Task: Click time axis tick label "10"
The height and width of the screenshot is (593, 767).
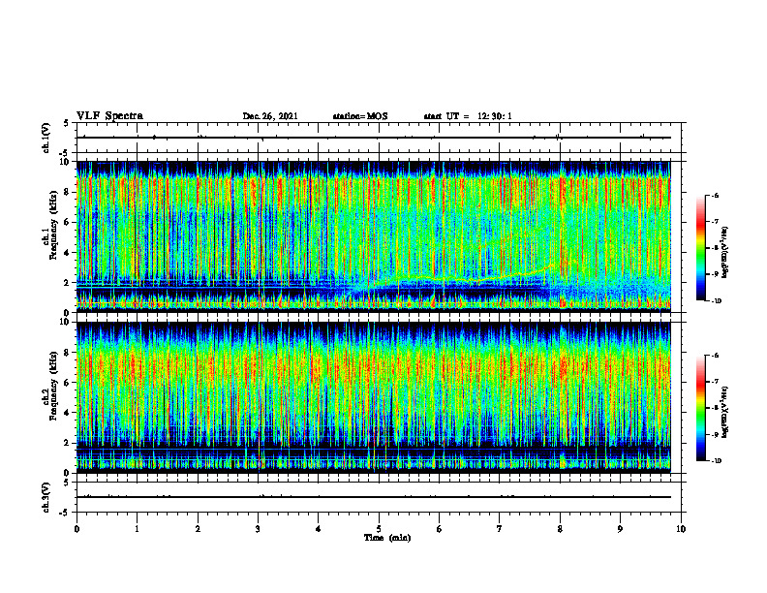Action: (x=681, y=529)
